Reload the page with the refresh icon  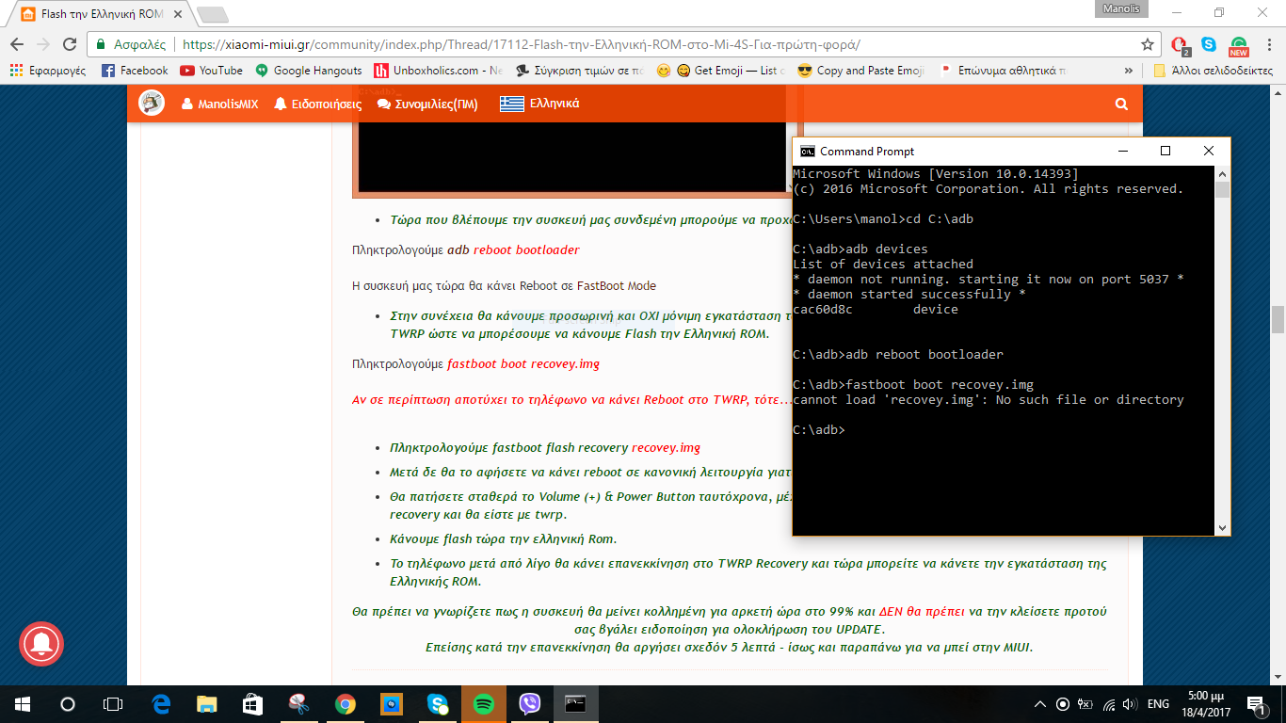pyautogui.click(x=70, y=44)
